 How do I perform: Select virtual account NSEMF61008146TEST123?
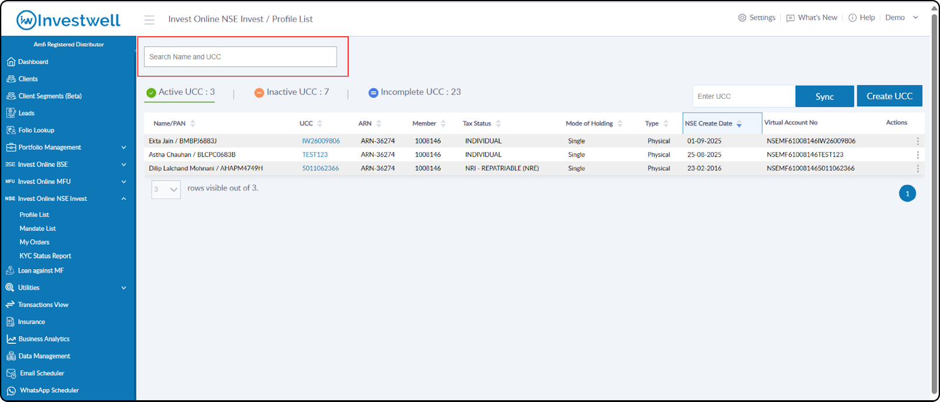(805, 155)
